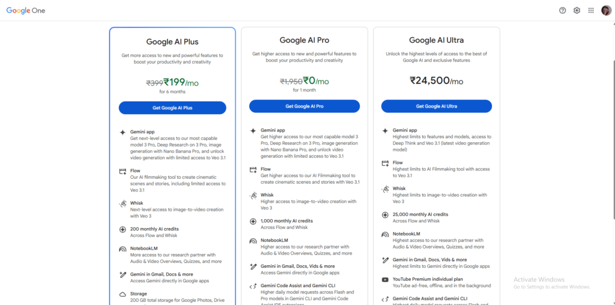Select the Google AI Plus plan heading
The width and height of the screenshot is (615, 305).
pos(172,42)
